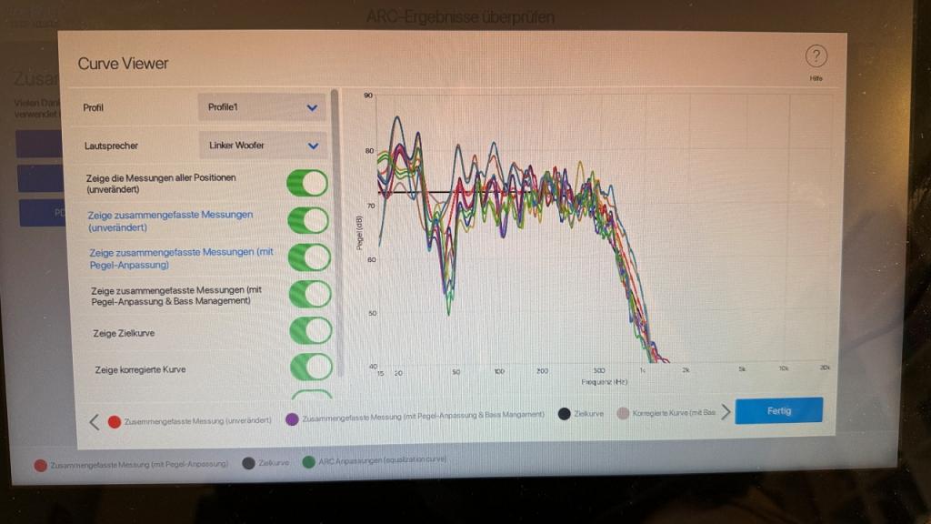Toggle off Zeige die Messungen aller Positionen
Viewport: 931px width, 524px height.
tap(307, 183)
